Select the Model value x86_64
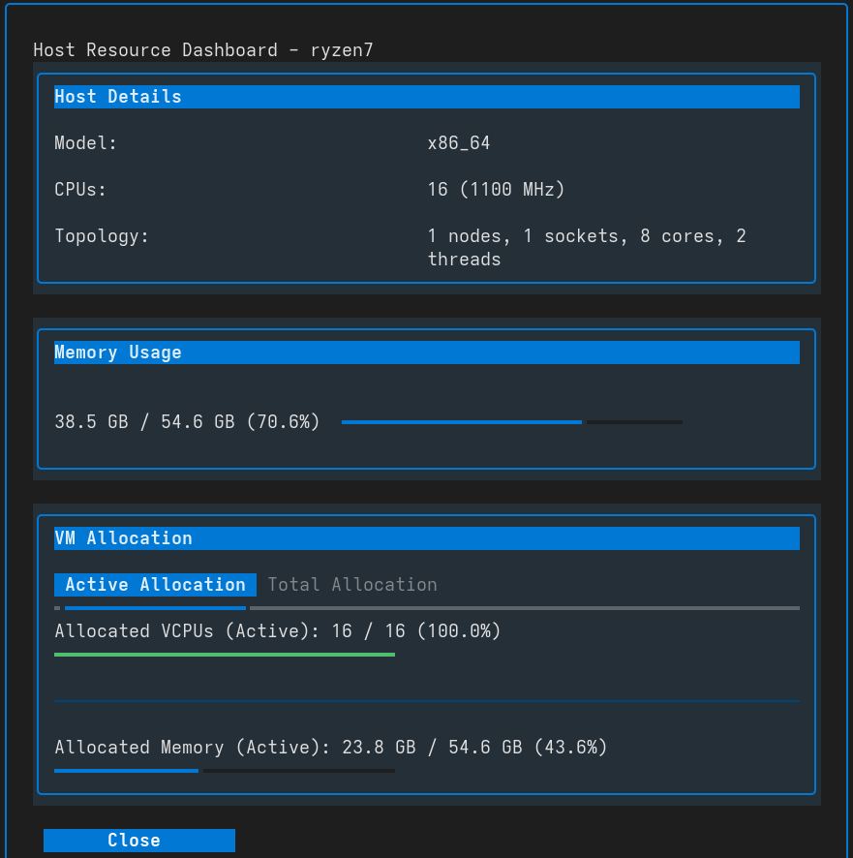The height and width of the screenshot is (858, 853). pos(459,142)
